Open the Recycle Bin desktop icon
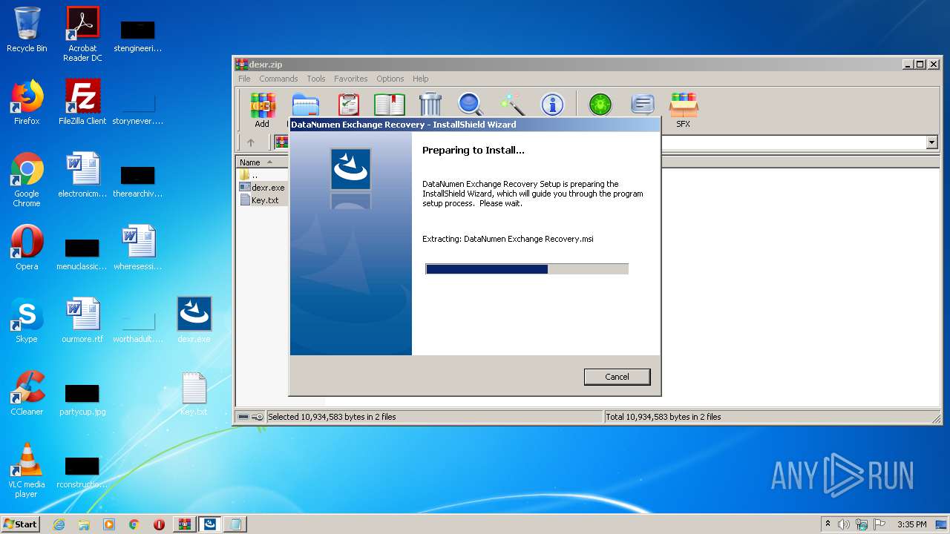This screenshot has height=534, width=950. coord(27,30)
